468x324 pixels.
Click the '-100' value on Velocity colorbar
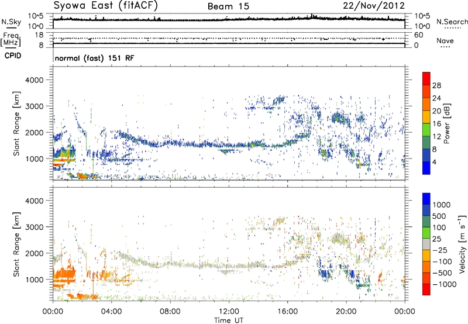(x=442, y=261)
